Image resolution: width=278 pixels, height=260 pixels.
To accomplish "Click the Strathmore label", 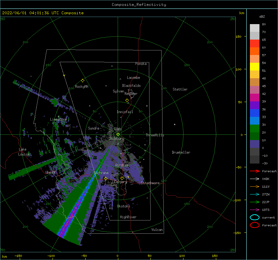I will (150, 183).
